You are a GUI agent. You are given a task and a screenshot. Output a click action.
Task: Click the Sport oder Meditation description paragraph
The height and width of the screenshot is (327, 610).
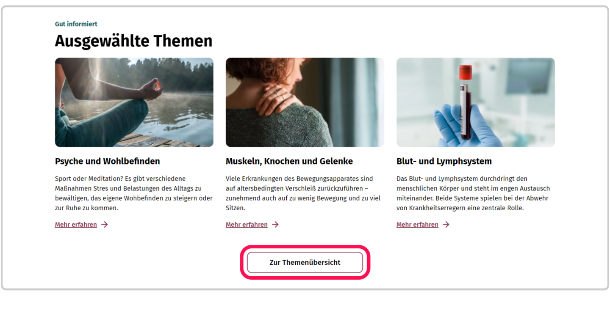(x=134, y=193)
